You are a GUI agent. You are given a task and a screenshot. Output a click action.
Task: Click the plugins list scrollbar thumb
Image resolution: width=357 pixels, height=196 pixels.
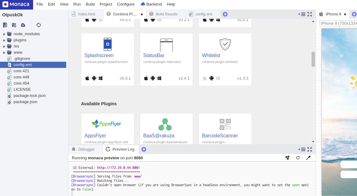(313, 59)
